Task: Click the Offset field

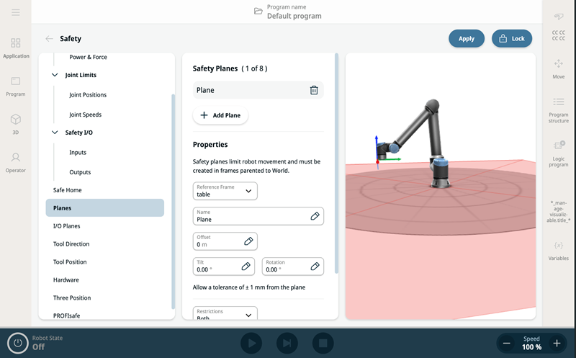Action: (225, 241)
